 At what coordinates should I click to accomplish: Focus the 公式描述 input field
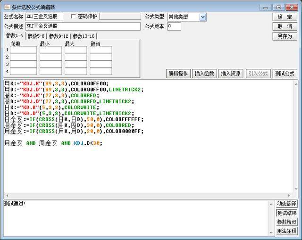(x=83, y=26)
